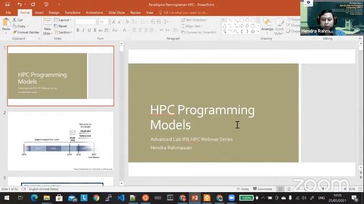Open Quick Styles gallery

pyautogui.click(x=279, y=26)
